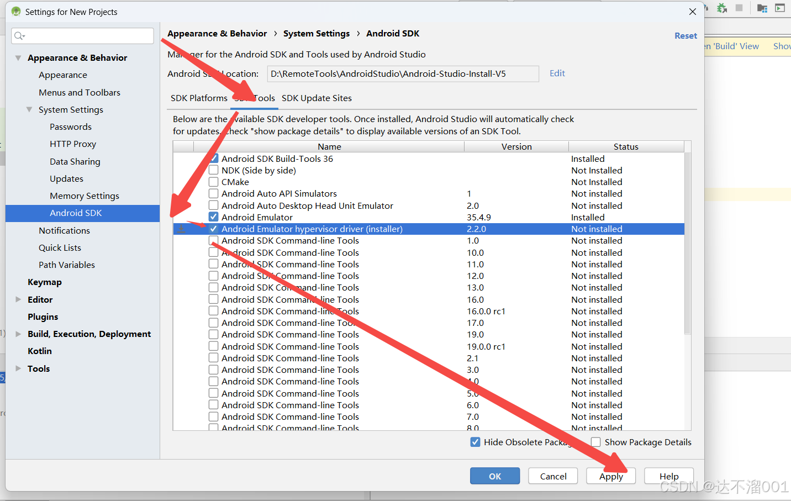The image size is (791, 501).
Task: Click the Edit link for SDK location
Action: (557, 73)
